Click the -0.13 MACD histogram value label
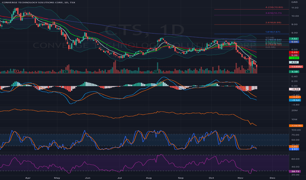 [x=295, y=89]
